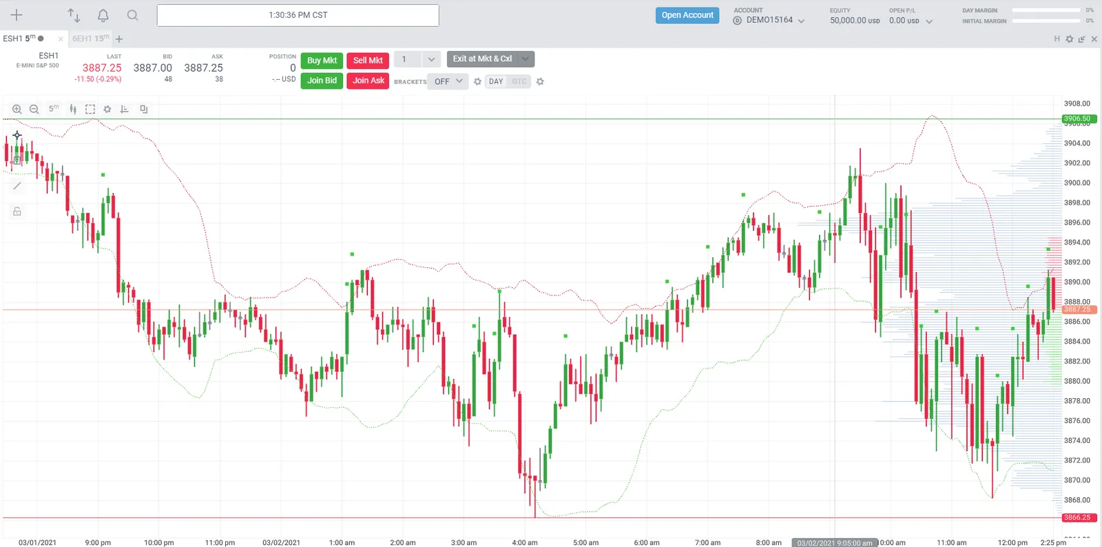Open the trades up-down arrows icon
The image size is (1102, 547).
(x=74, y=15)
